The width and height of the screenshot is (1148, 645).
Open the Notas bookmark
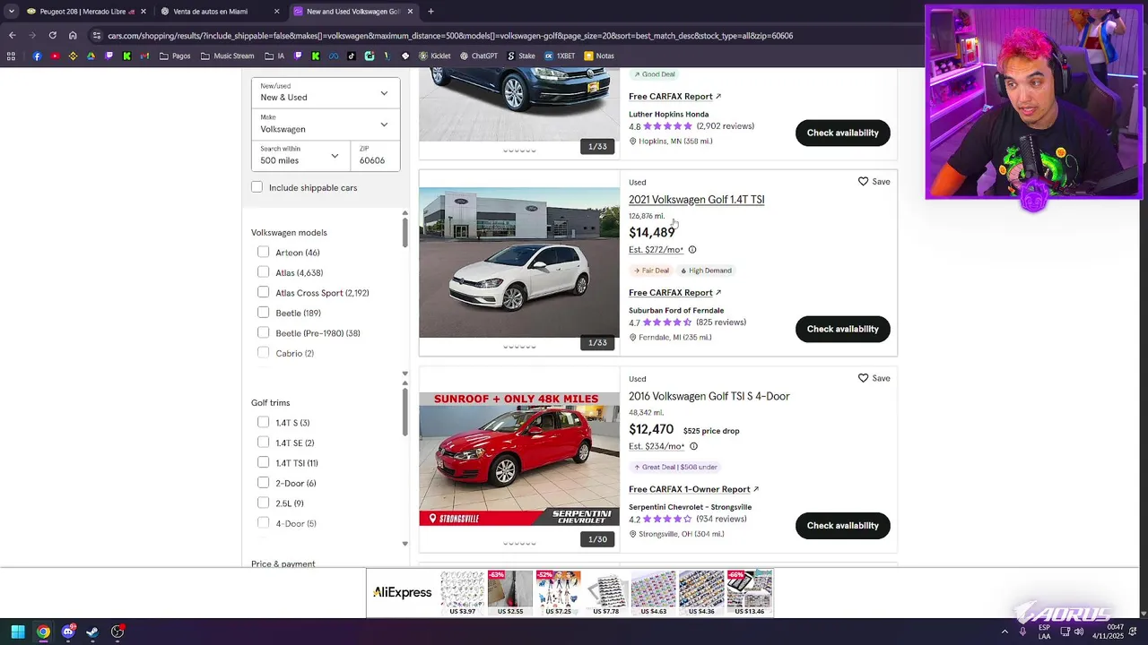click(599, 56)
